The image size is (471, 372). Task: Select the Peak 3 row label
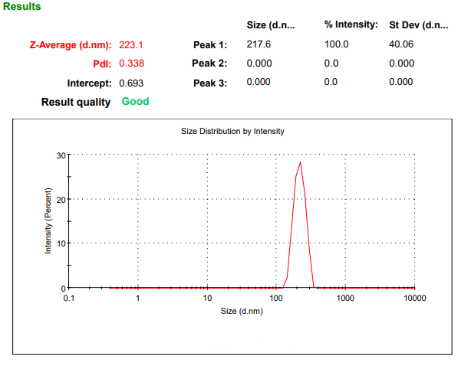(209, 83)
